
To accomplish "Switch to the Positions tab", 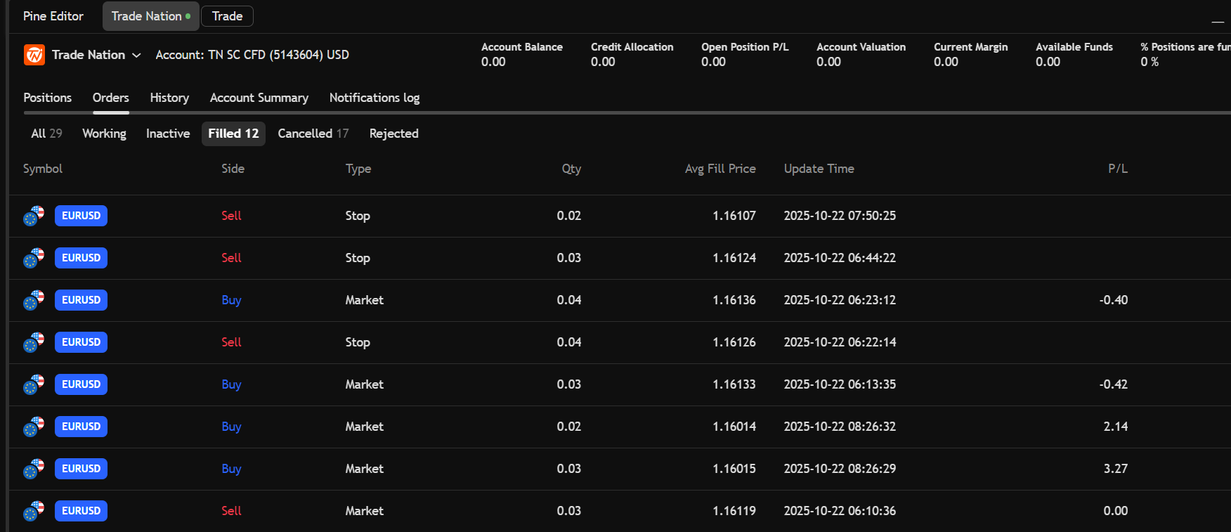I will (x=47, y=98).
